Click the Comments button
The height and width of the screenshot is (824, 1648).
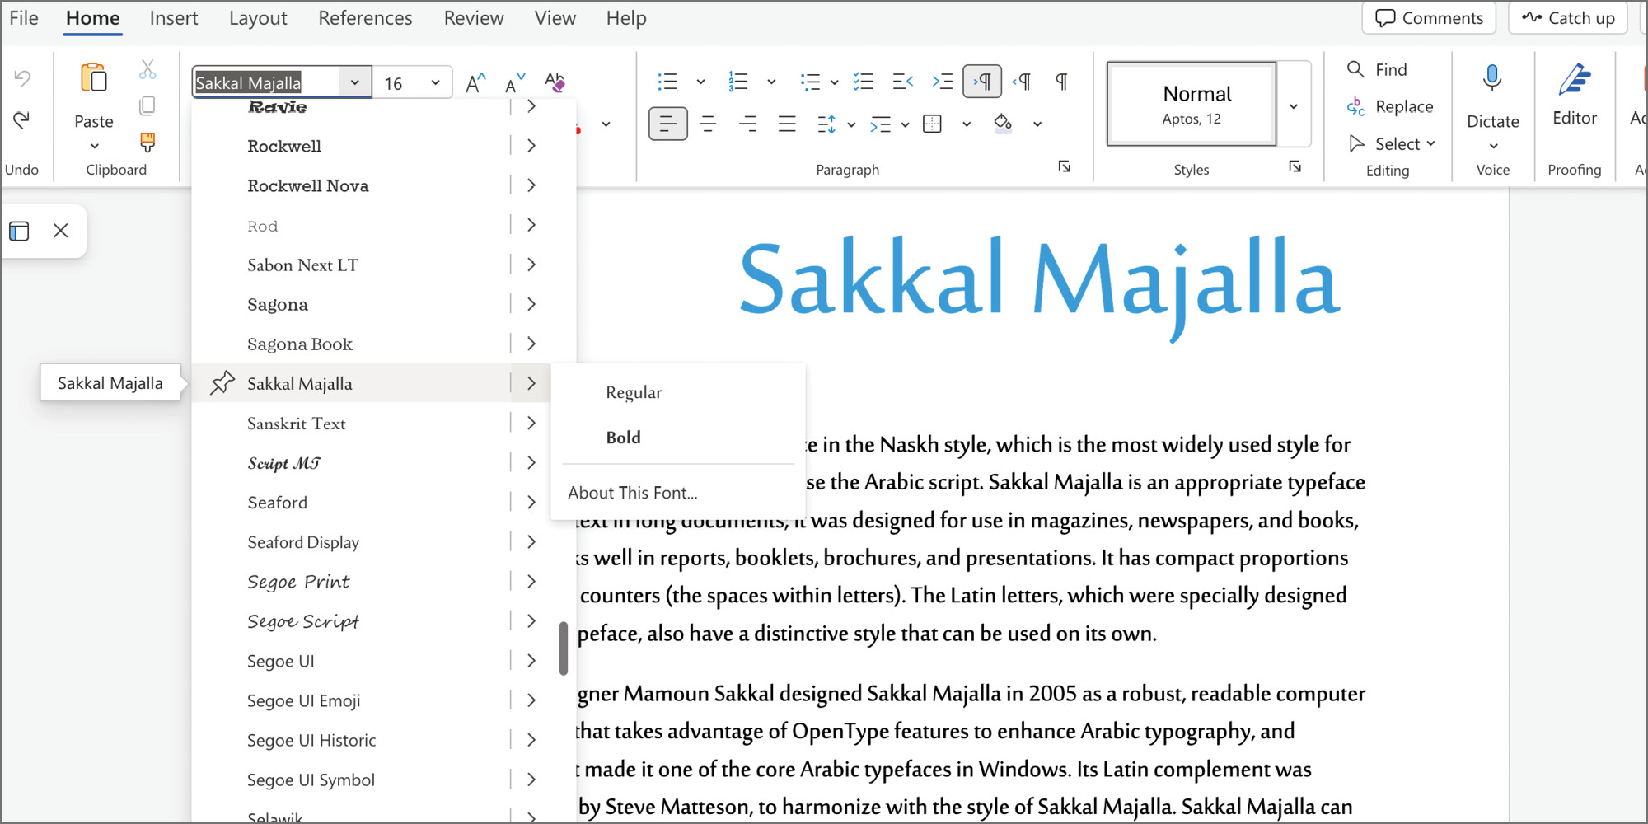[x=1428, y=17]
